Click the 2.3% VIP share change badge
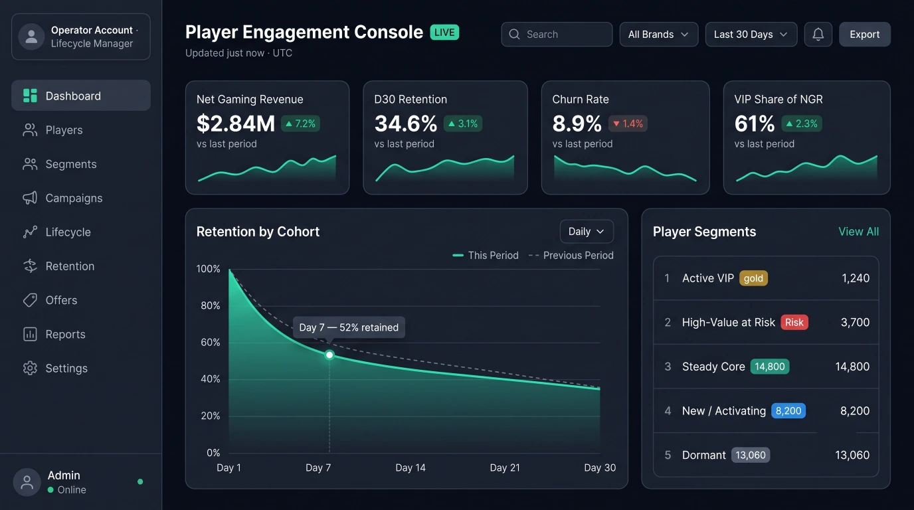Viewport: 914px width, 510px height. 801,124
